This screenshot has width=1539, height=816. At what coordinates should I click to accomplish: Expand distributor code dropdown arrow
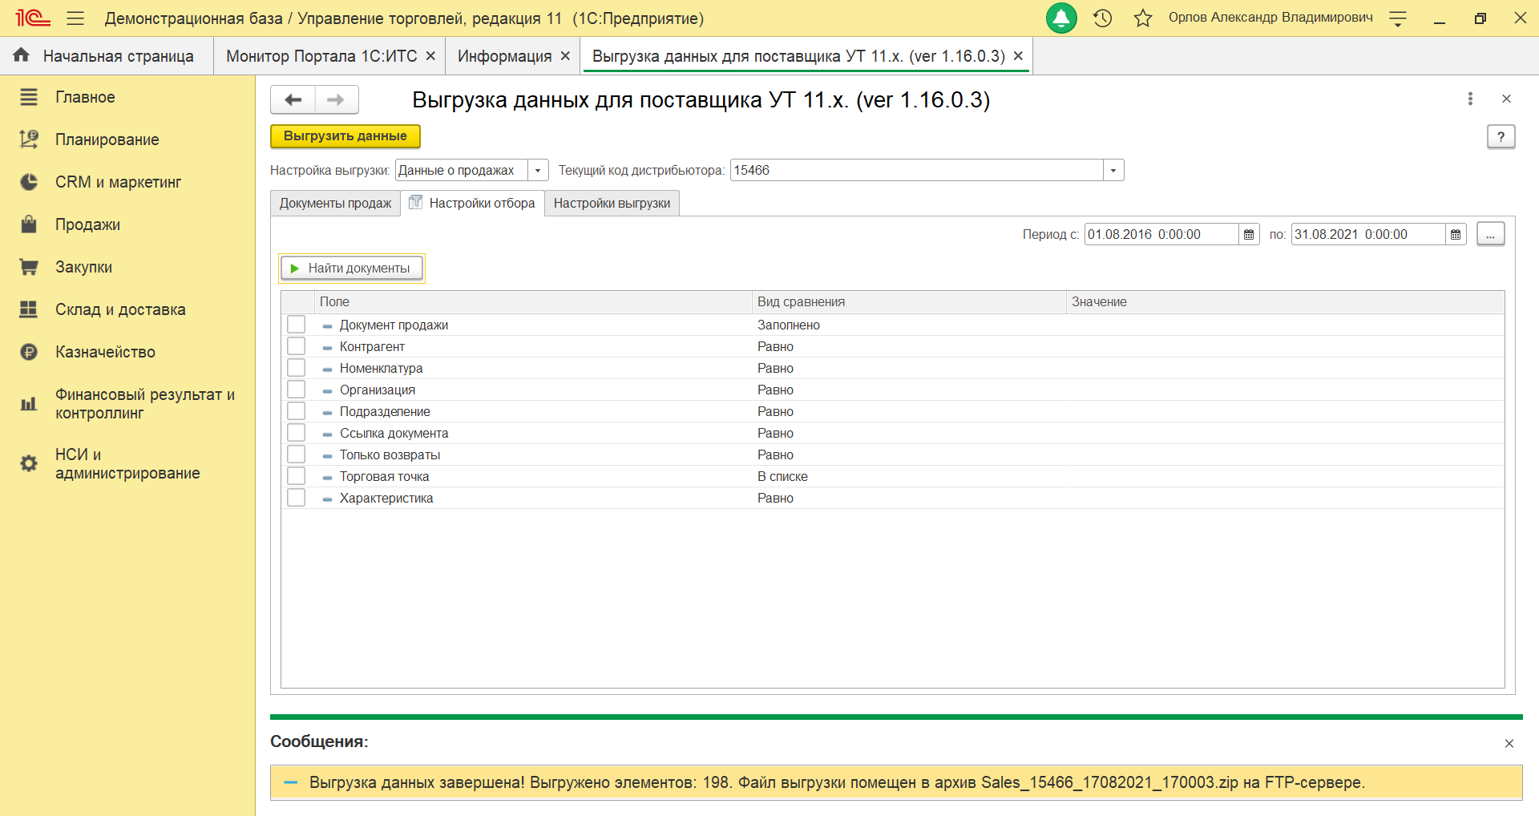click(1113, 170)
